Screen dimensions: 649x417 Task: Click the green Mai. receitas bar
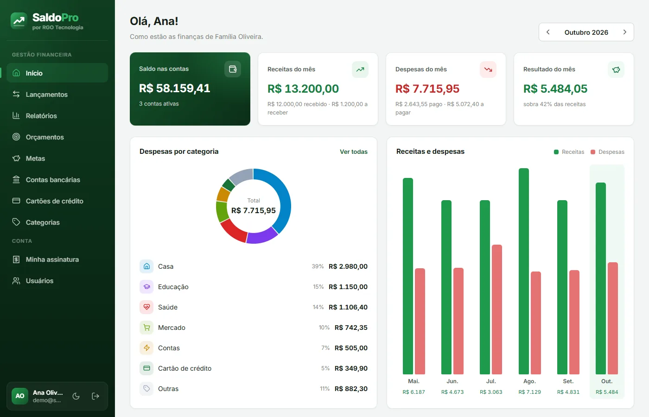pos(408,276)
